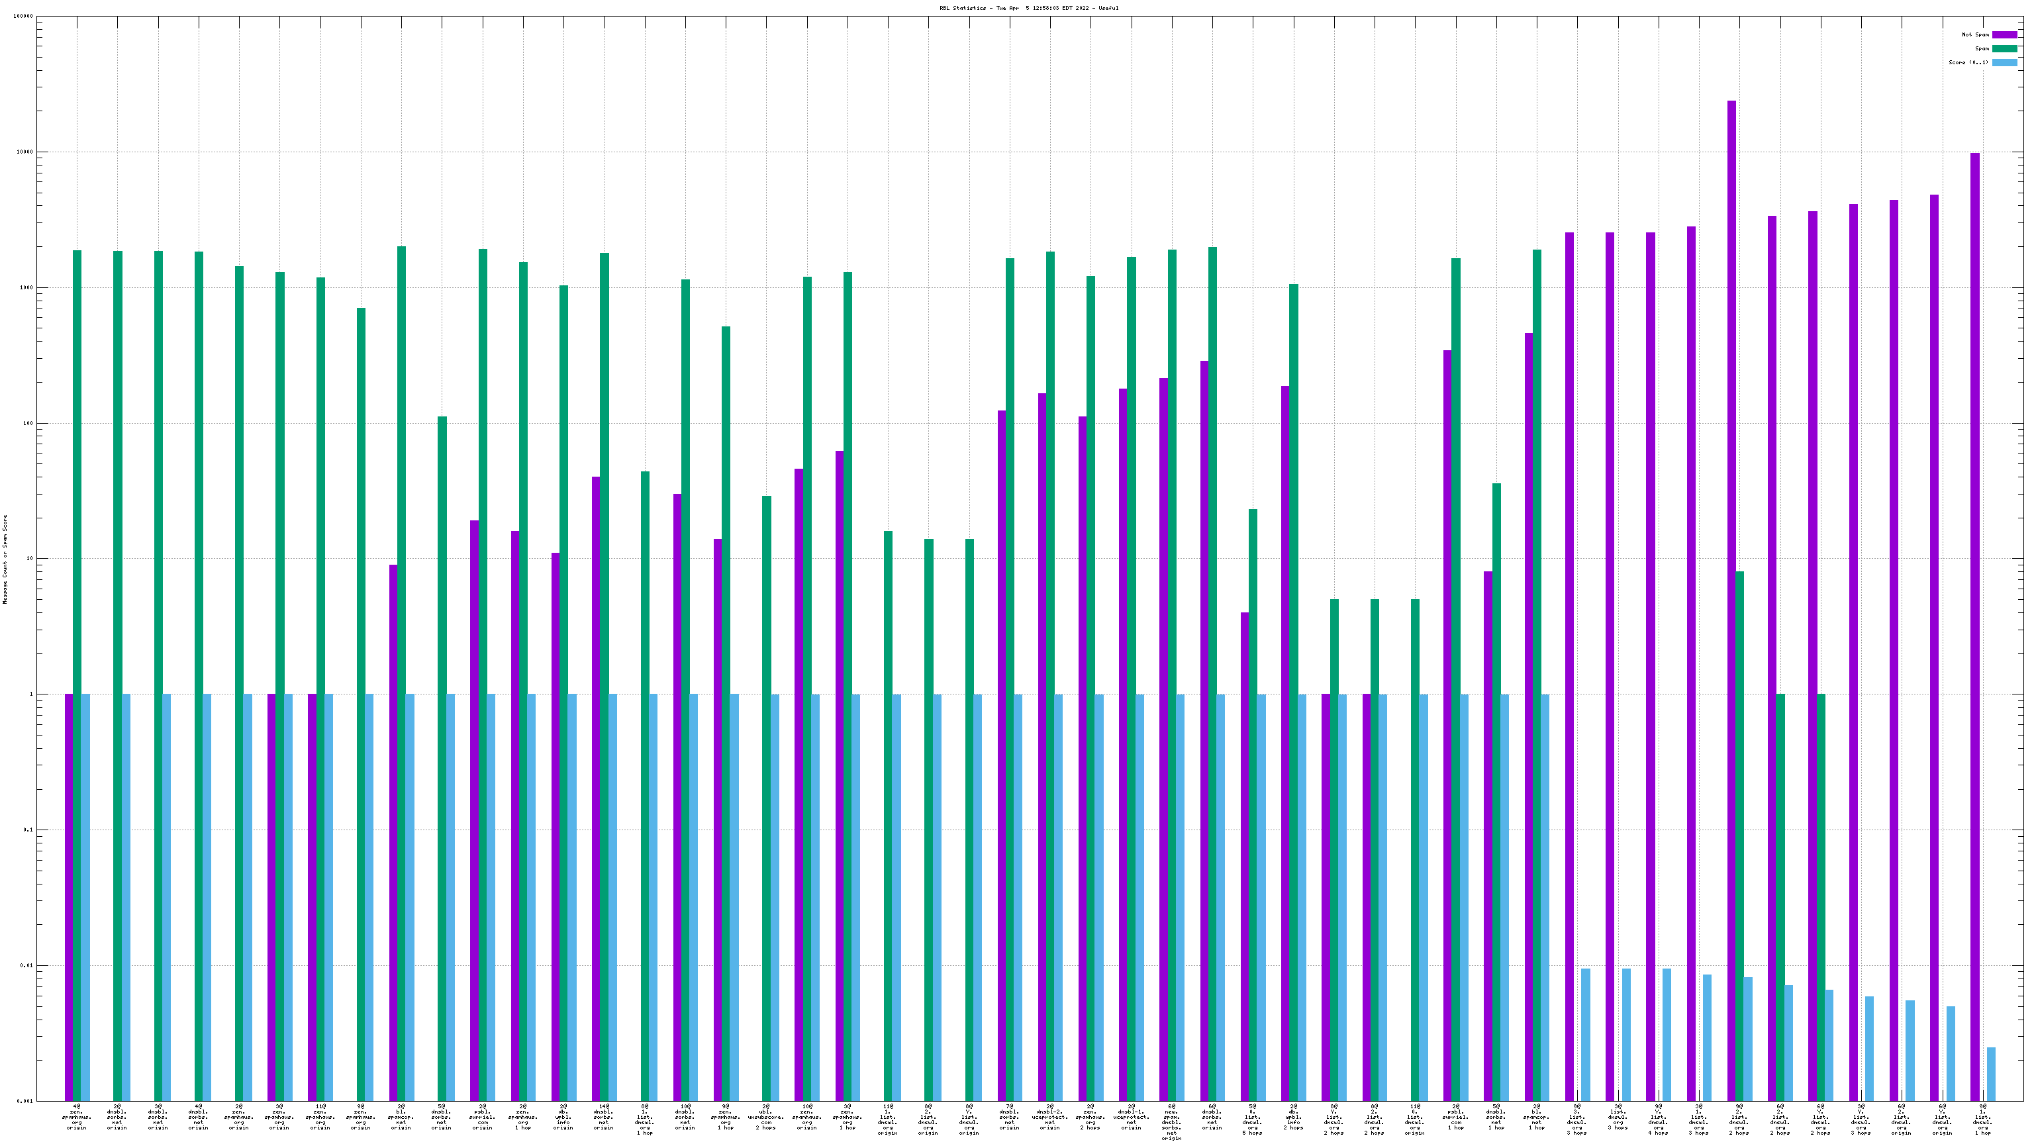
Task: Click the ubl.unsubscore.com 2 hops axis label
Action: tap(766, 1118)
